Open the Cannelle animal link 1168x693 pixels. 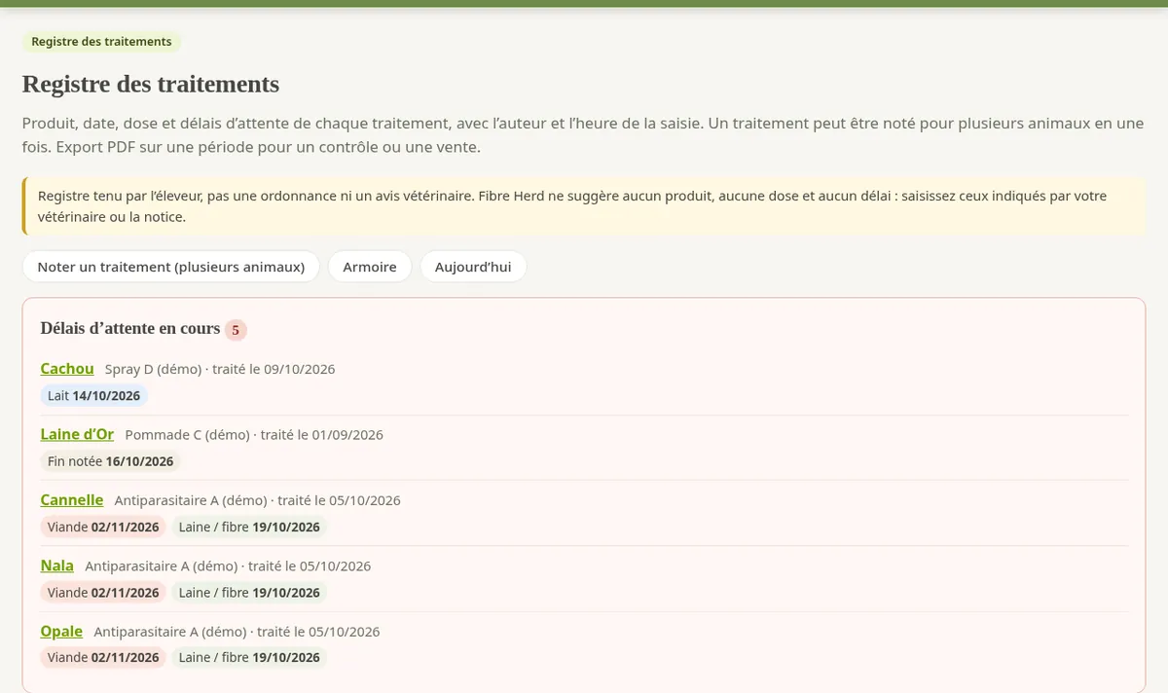(72, 500)
